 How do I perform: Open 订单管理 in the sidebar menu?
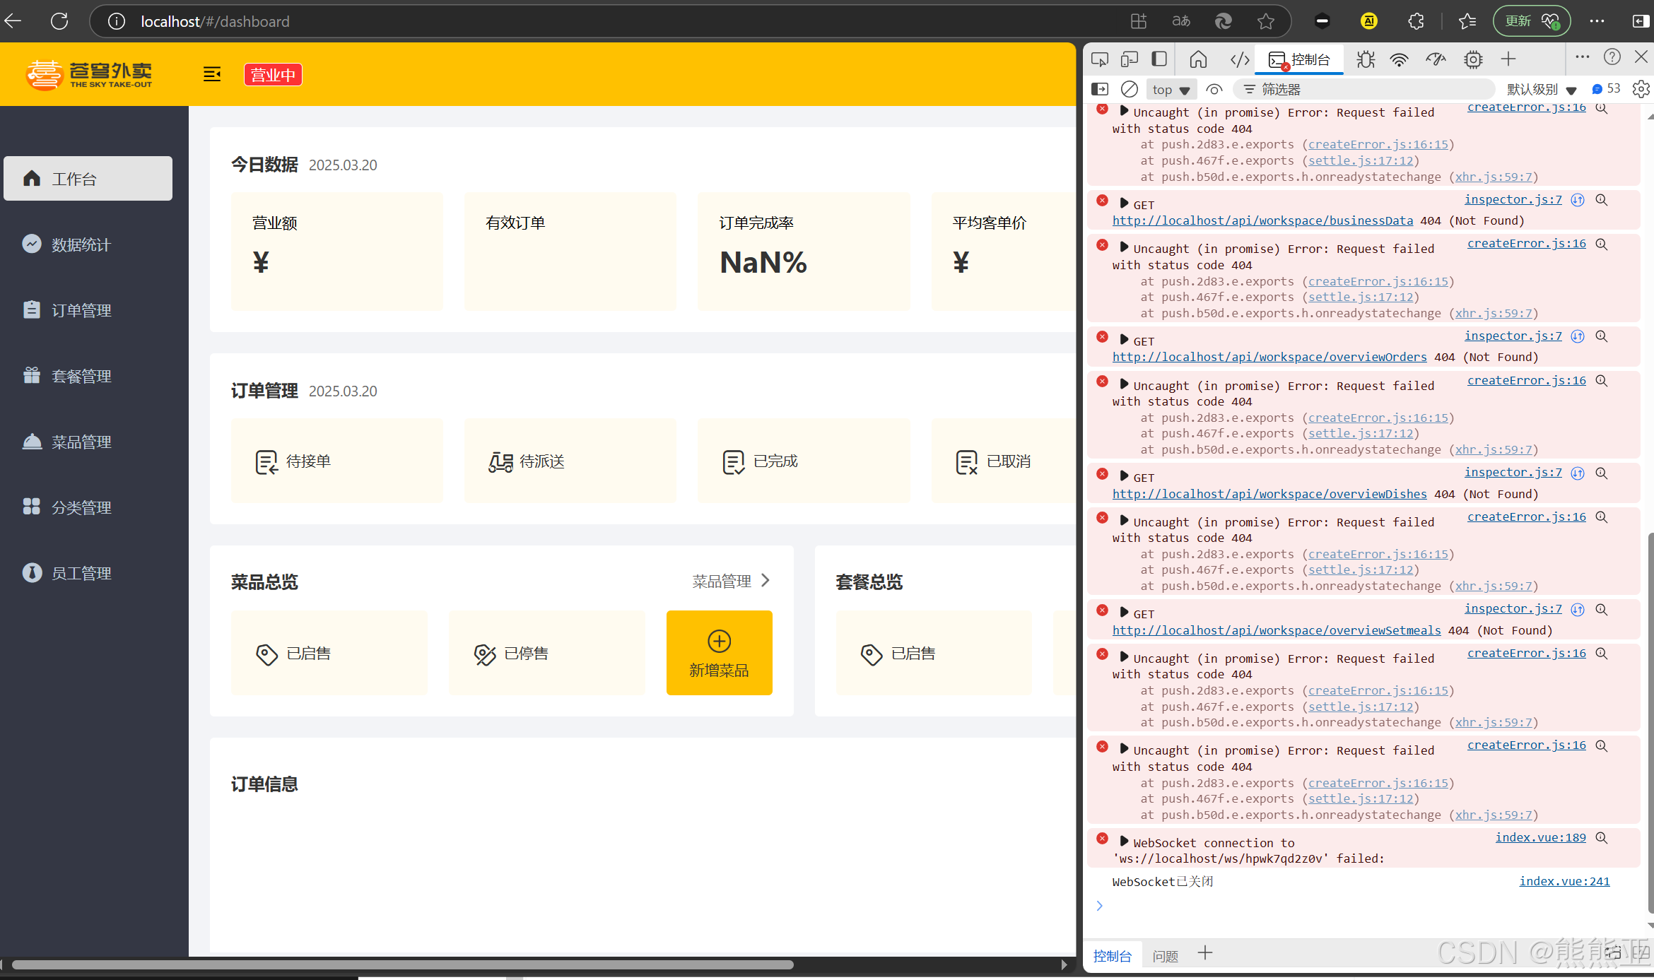(x=81, y=310)
